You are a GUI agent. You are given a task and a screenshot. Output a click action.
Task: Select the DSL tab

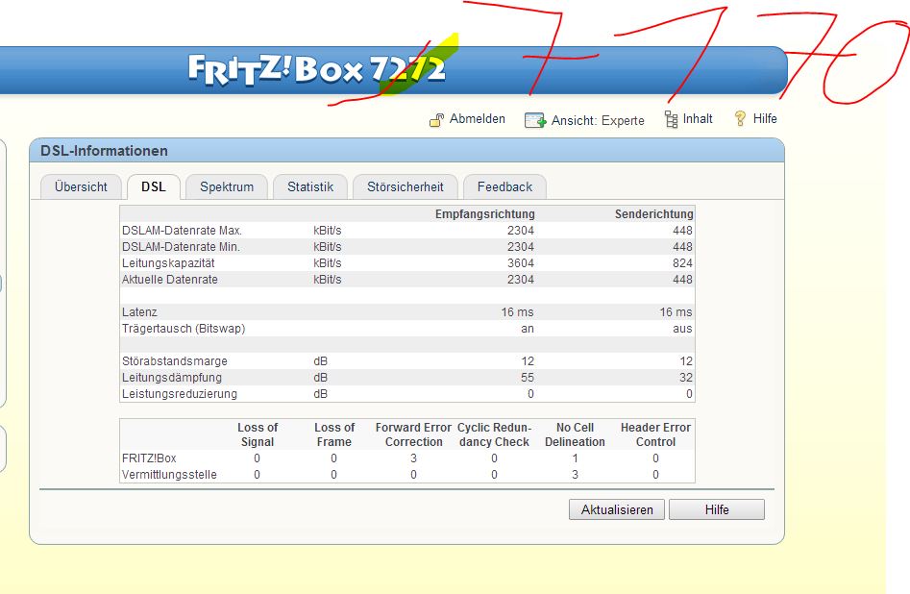coord(154,186)
